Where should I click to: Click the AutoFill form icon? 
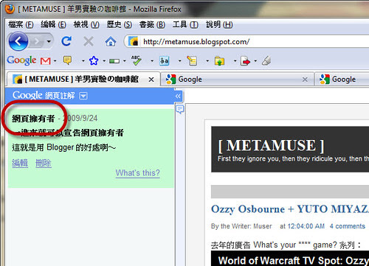(x=192, y=60)
